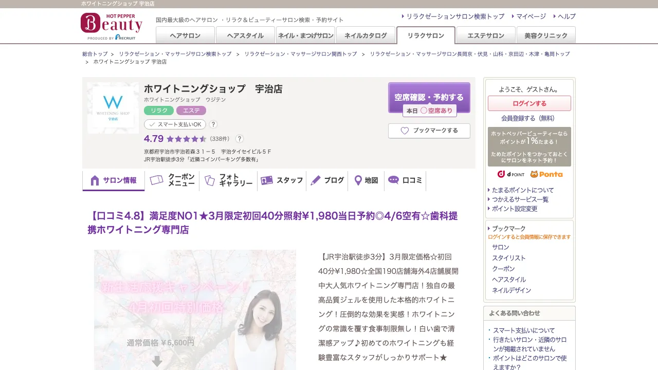Open the ヘアスタイル tab
The width and height of the screenshot is (658, 370).
(x=245, y=35)
